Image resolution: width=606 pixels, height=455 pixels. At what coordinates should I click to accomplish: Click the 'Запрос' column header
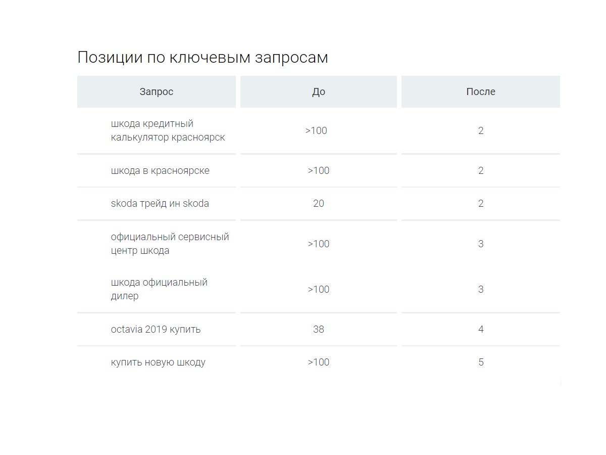click(x=157, y=92)
